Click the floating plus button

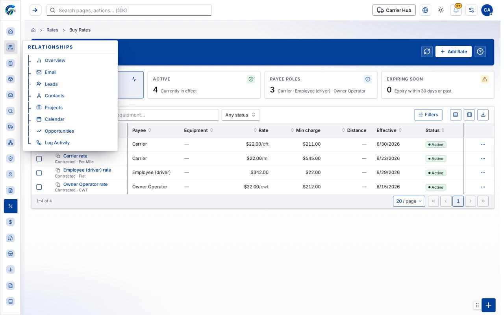488,305
